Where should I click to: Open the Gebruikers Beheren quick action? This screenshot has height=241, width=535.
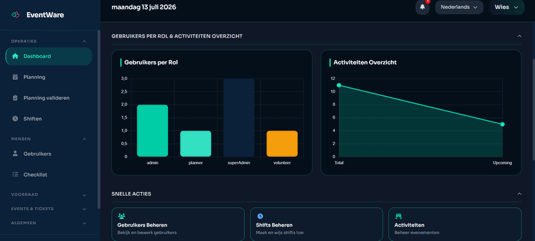pyautogui.click(x=178, y=224)
